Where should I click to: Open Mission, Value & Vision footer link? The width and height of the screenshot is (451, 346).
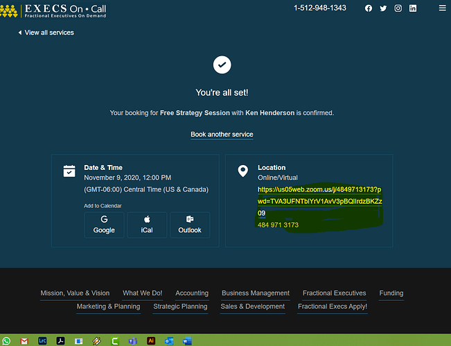[x=75, y=293]
